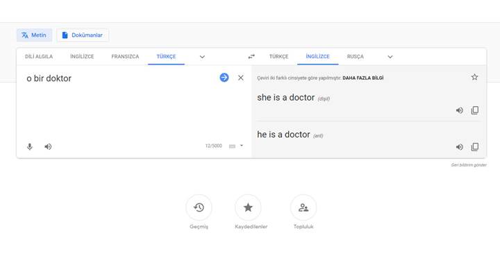500x265 pixels.
Task: Switch to the Dokümanlar mode
Action: pyautogui.click(x=83, y=35)
